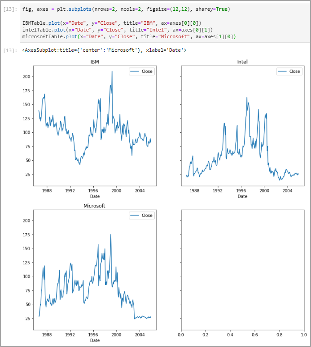Screen dimensions: 311x347
Task: Click the IBMTable.plot code line
Action: (x=112, y=23)
